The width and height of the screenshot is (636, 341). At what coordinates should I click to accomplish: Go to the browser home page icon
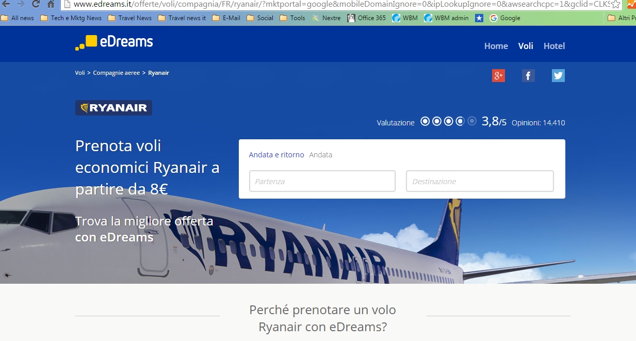coord(51,4)
